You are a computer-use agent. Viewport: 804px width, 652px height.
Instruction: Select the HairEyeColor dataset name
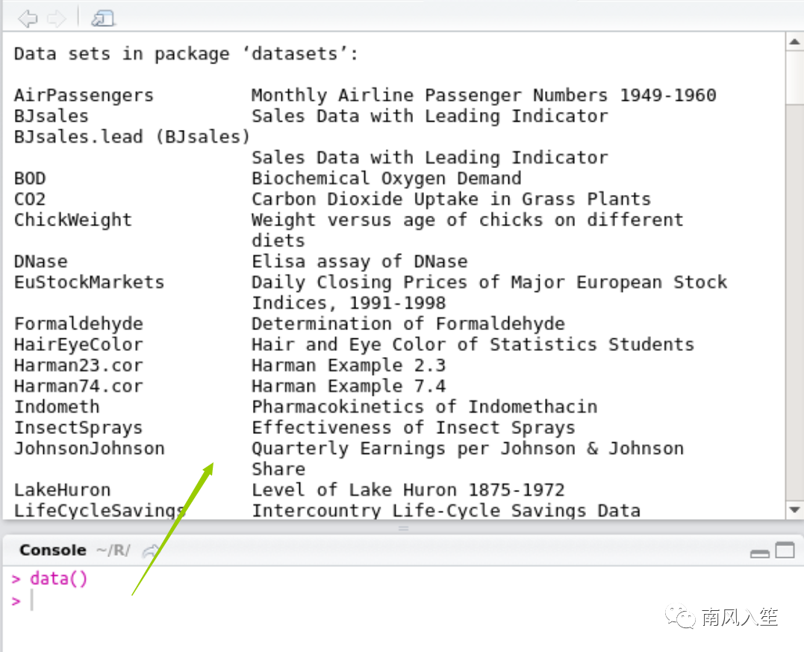(x=78, y=345)
